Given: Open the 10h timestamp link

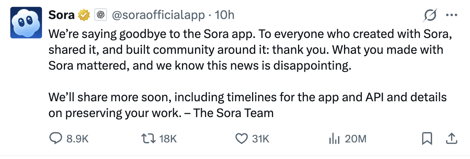Looking at the screenshot, I should click(224, 15).
